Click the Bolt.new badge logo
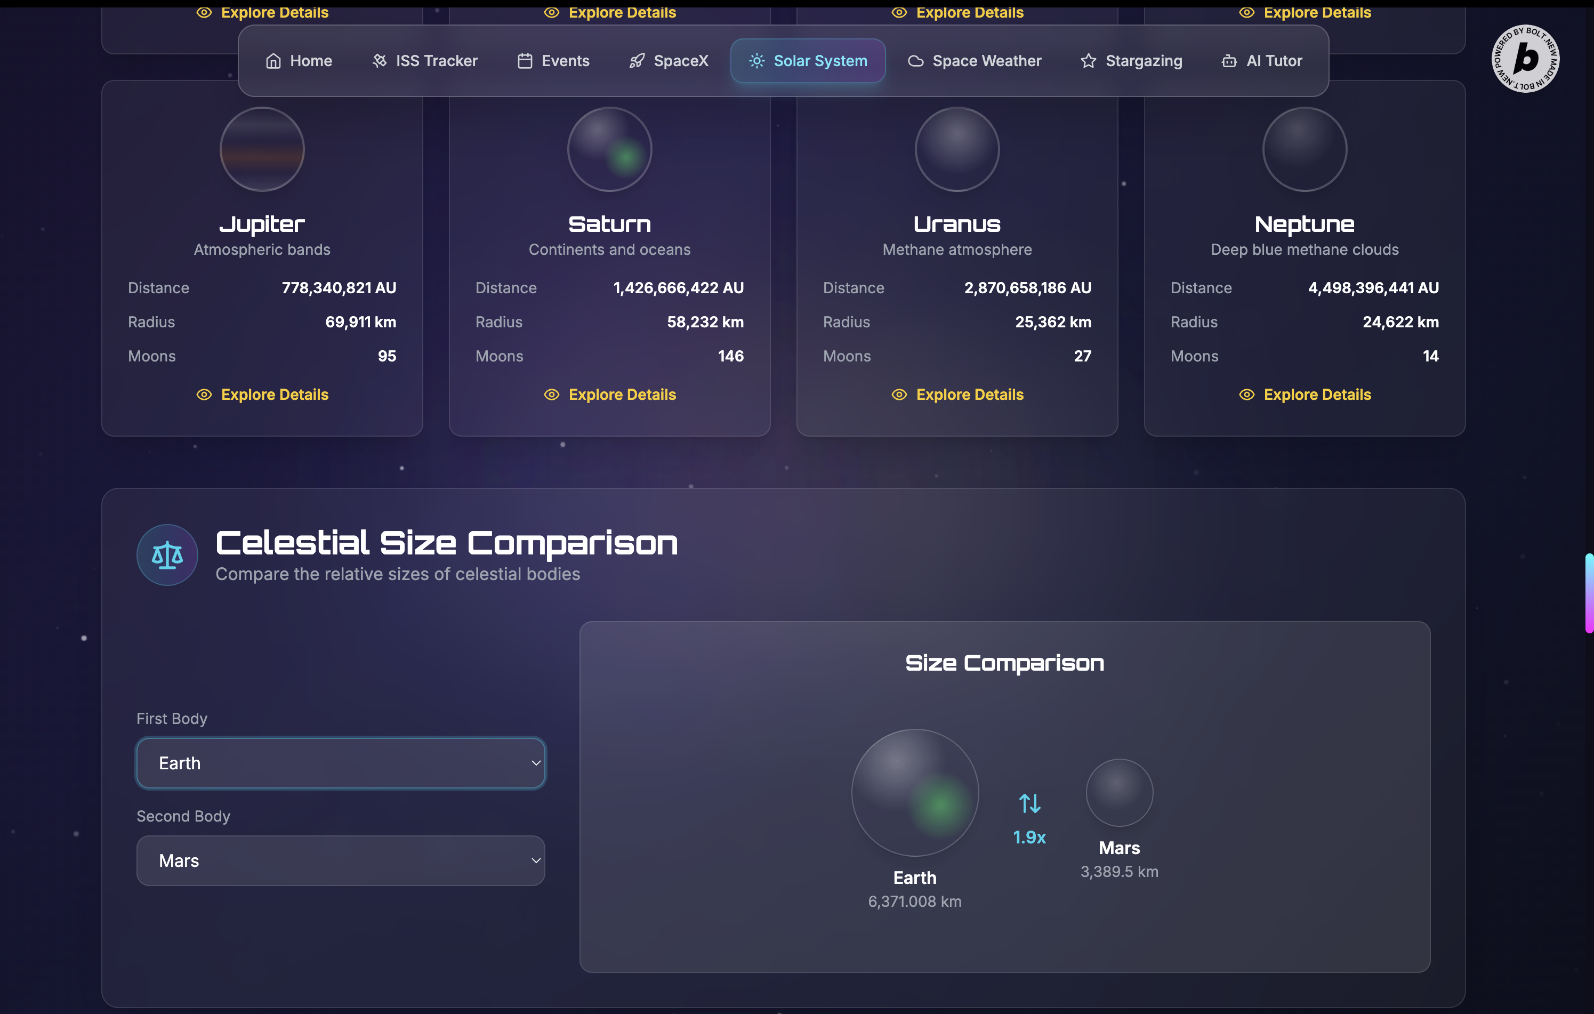 (1525, 59)
